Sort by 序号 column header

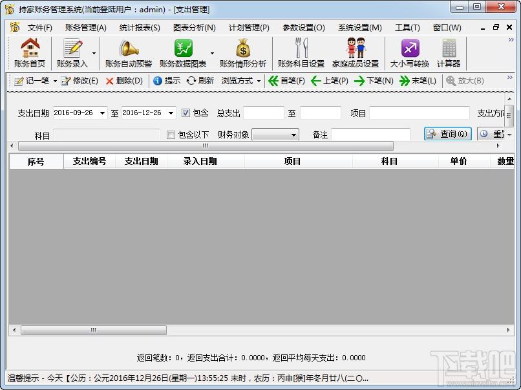click(36, 162)
